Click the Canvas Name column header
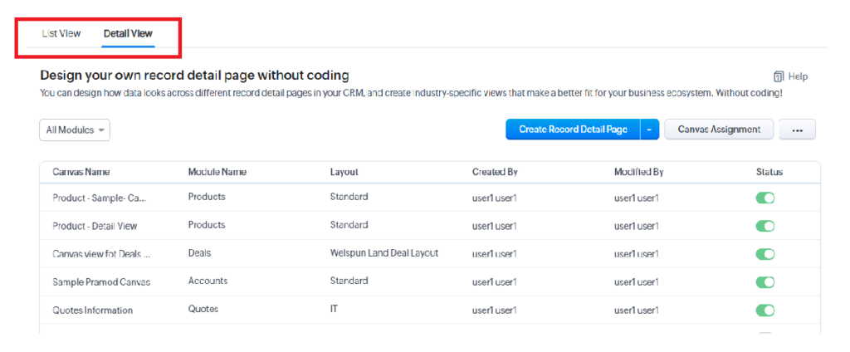This screenshot has width=850, height=352. (x=81, y=172)
